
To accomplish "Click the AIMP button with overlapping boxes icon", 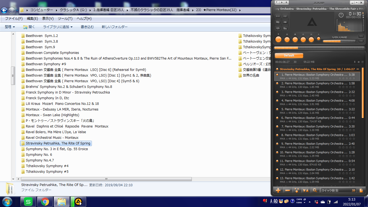I will pos(278,22).
